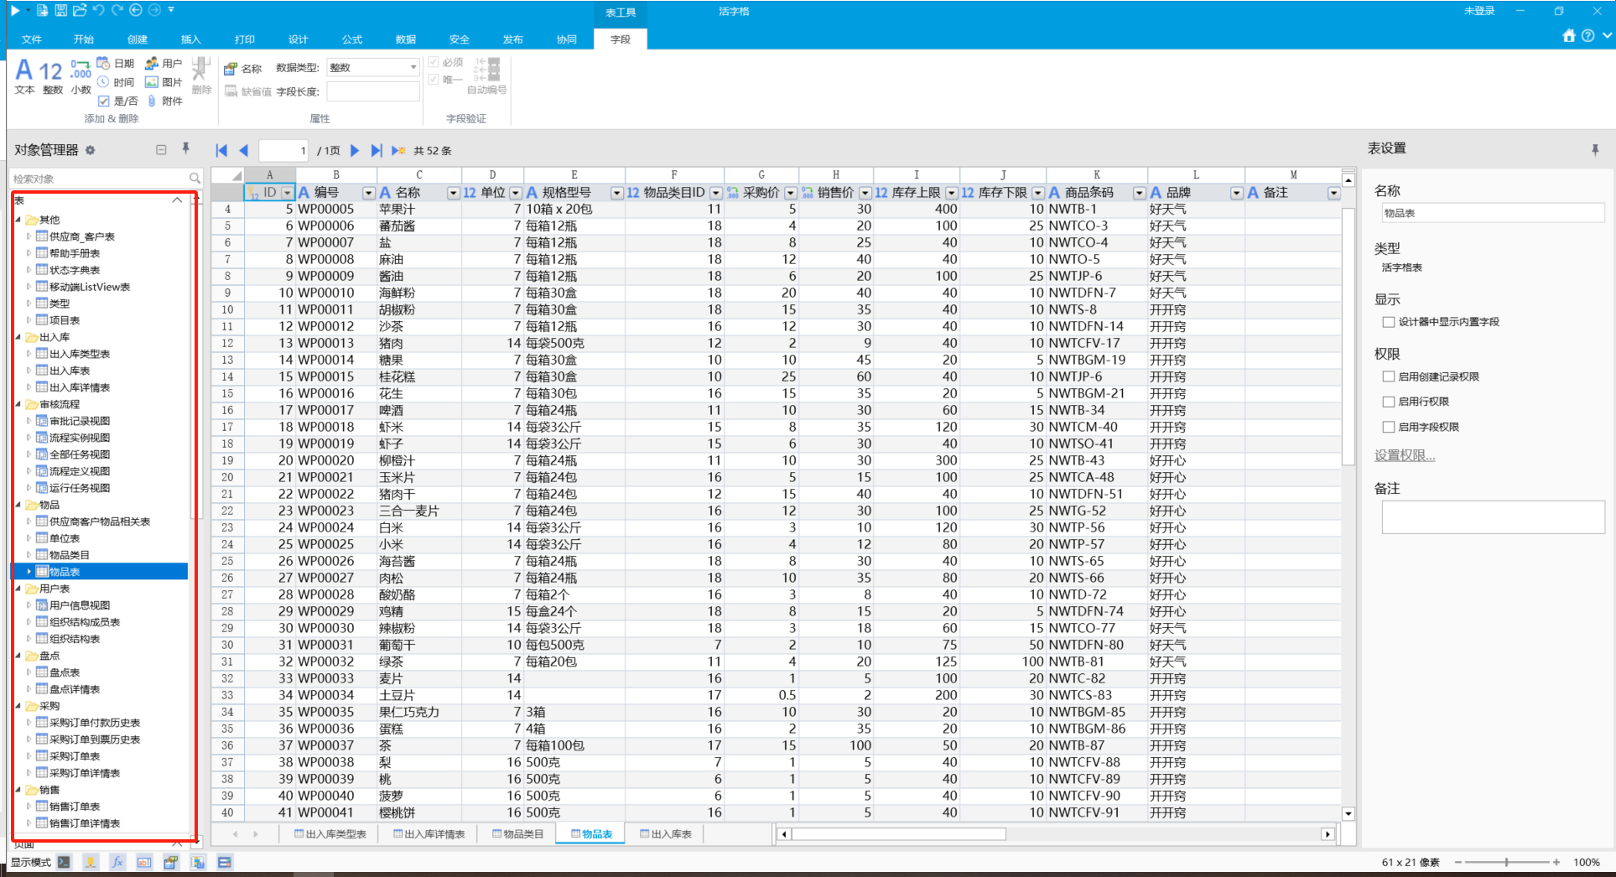1616x877 pixels.
Task: Click 未登录 login text in title bar
Action: click(x=1479, y=11)
